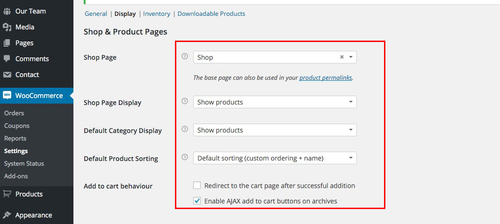500x224 pixels.
Task: Switch to the Inventory settings section
Action: click(x=156, y=14)
